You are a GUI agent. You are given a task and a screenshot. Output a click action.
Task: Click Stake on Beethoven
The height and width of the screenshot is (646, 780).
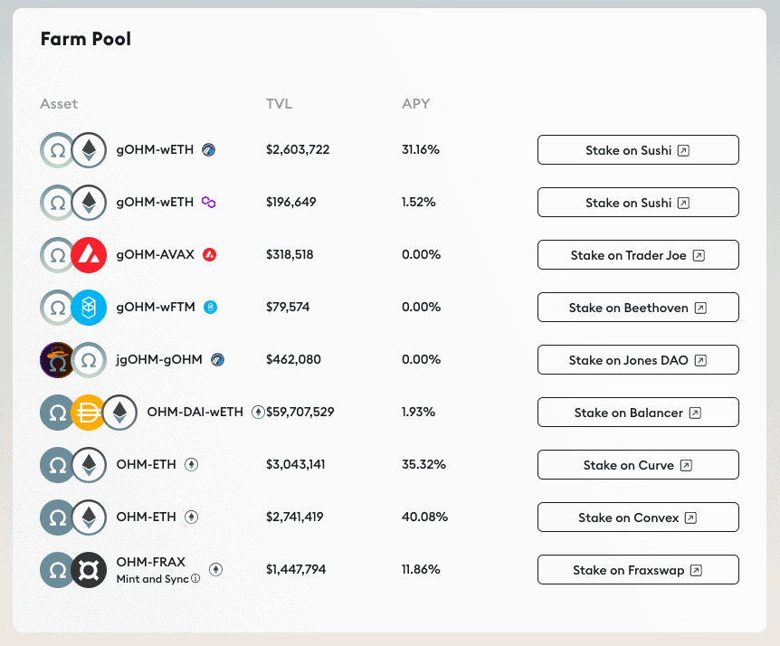638,307
